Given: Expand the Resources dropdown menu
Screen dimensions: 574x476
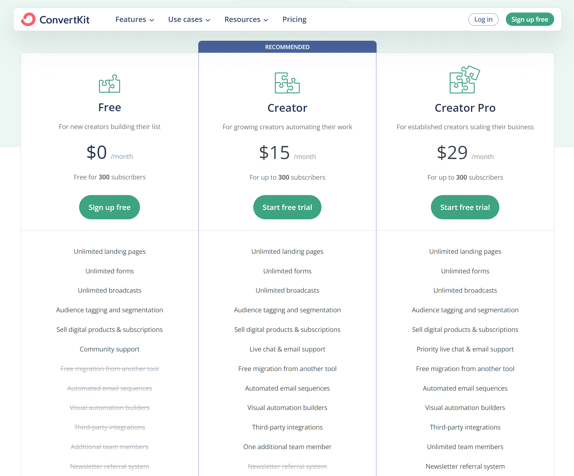Looking at the screenshot, I should [x=246, y=19].
